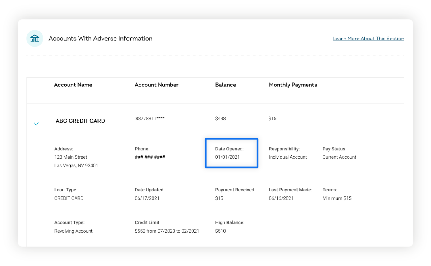Image resolution: width=431 pixels, height=266 pixels.
Task: Select the Minimum $15 terms value
Action: point(337,198)
